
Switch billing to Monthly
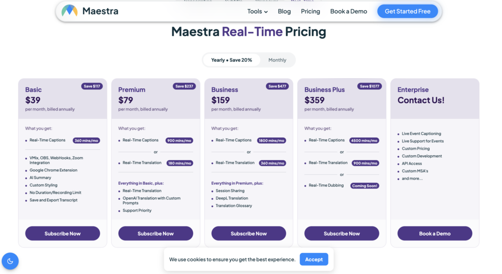pos(277,60)
